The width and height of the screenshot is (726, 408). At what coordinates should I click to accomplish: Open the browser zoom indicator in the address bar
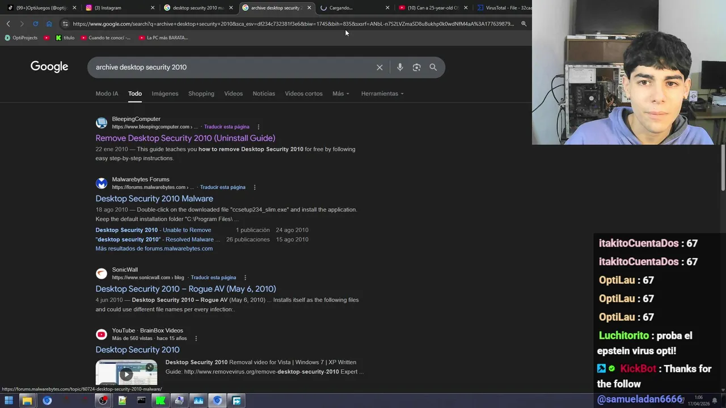coord(524,24)
